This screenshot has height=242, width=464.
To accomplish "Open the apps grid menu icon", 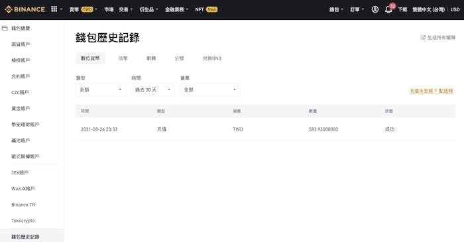I will pos(54,9).
